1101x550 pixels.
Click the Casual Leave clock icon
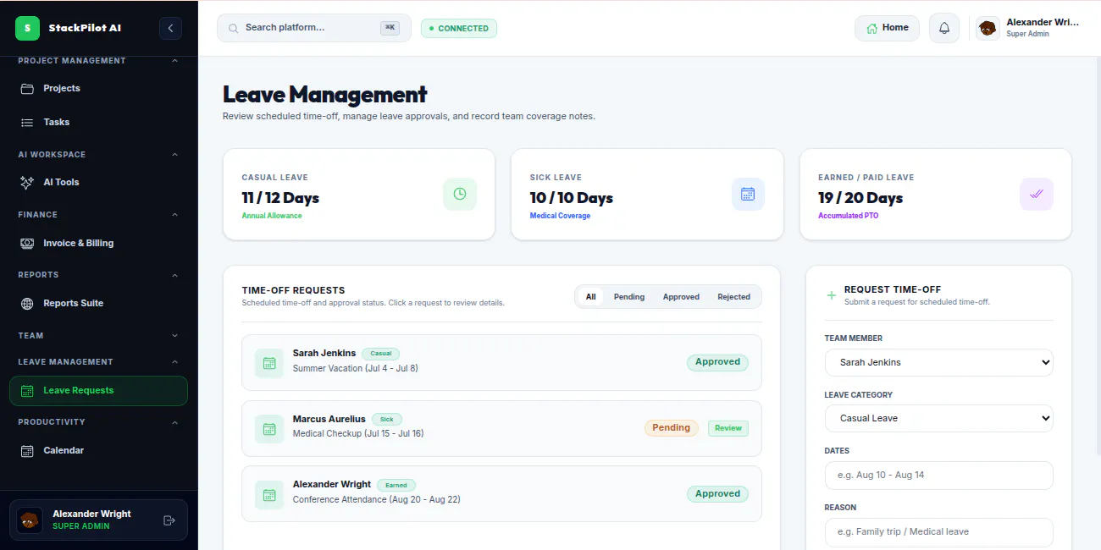(x=460, y=194)
